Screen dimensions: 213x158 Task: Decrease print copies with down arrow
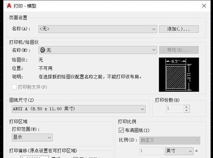186,111
